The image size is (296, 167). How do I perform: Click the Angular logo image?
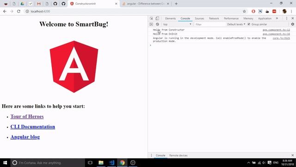(74, 67)
